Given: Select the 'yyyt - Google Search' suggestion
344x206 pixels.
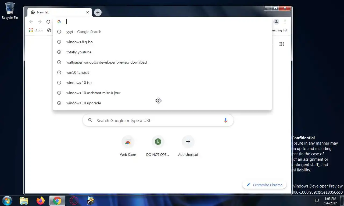Looking at the screenshot, I should pyautogui.click(x=162, y=32).
